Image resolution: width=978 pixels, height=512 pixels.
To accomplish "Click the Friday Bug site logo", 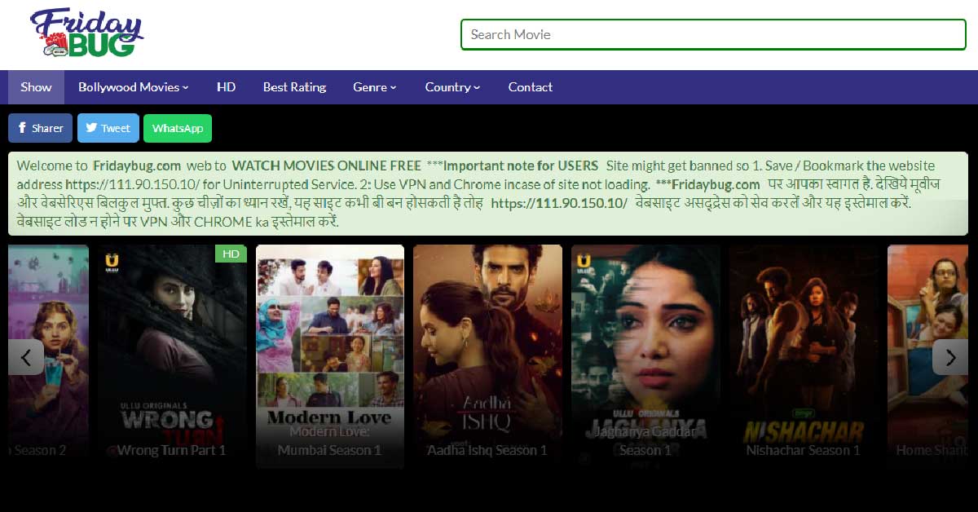I will point(86,33).
